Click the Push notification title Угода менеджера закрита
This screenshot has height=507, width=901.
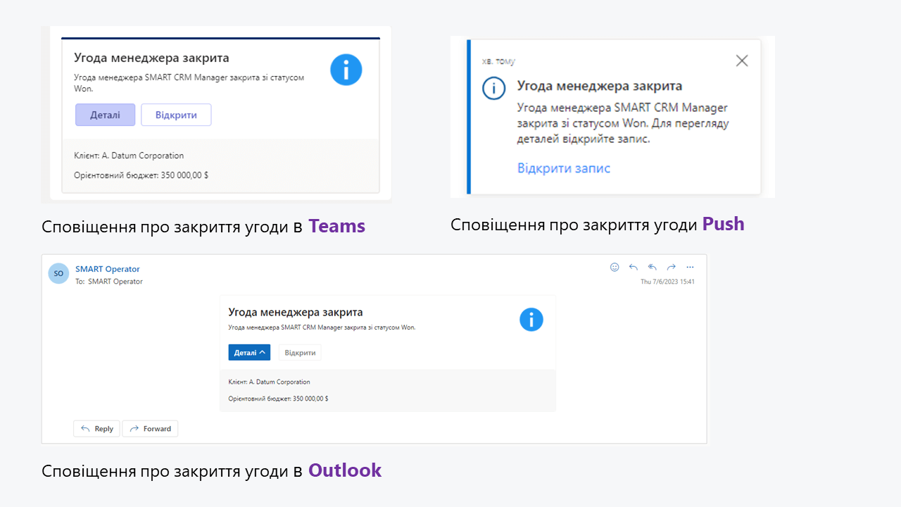tap(599, 86)
